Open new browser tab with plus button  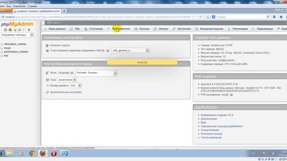[x=64, y=11]
